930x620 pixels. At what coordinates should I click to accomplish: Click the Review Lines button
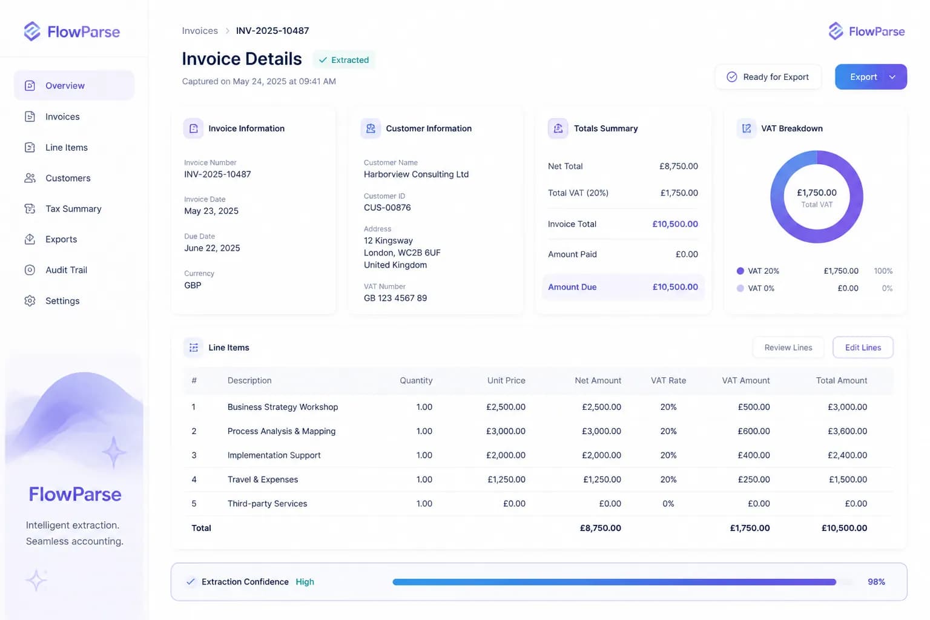788,348
